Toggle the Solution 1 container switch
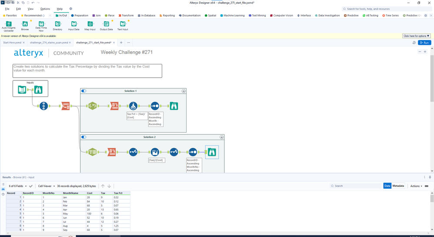The width and height of the screenshot is (434, 237). [x=83, y=91]
